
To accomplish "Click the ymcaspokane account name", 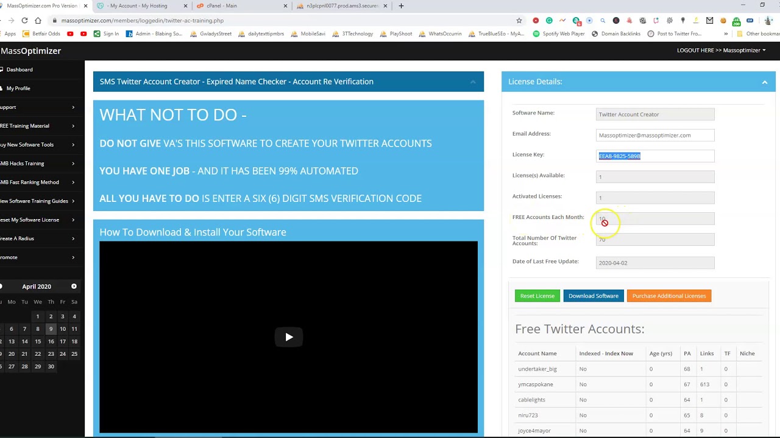I will point(536,384).
